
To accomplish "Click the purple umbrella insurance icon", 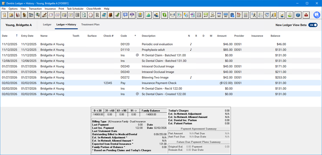I will [132, 15].
